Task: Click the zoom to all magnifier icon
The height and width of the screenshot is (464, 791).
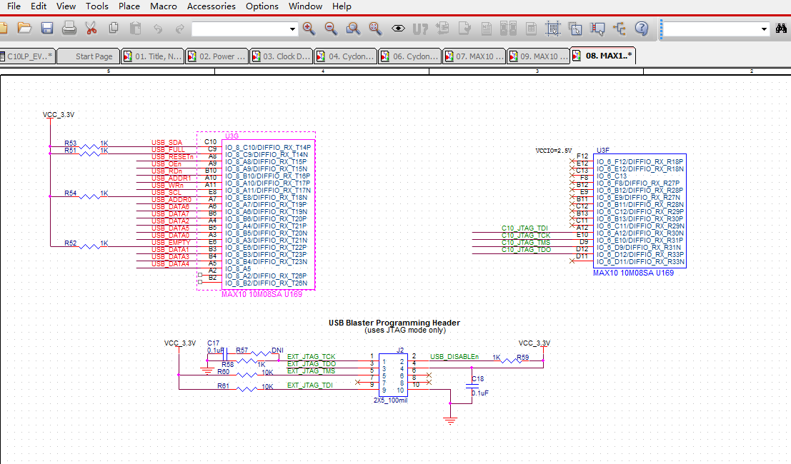Action: point(375,29)
